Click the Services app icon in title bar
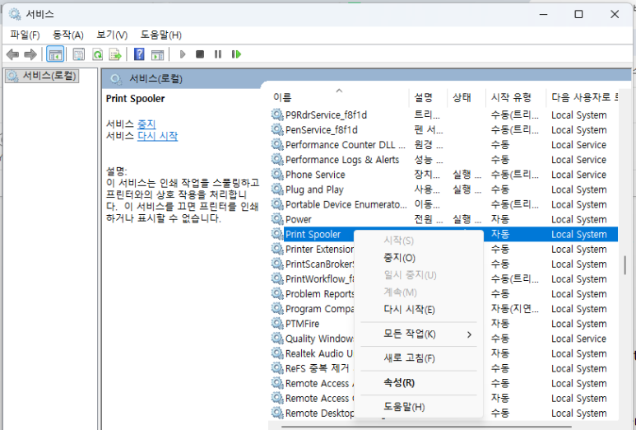Viewport: 636px width, 430px height. (x=15, y=14)
